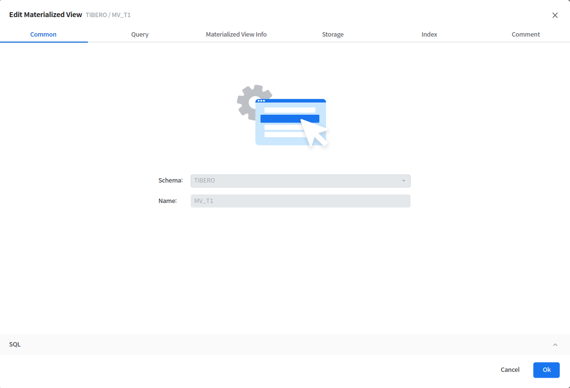
Task: Click the white cursor arrow illustration
Action: [x=314, y=132]
